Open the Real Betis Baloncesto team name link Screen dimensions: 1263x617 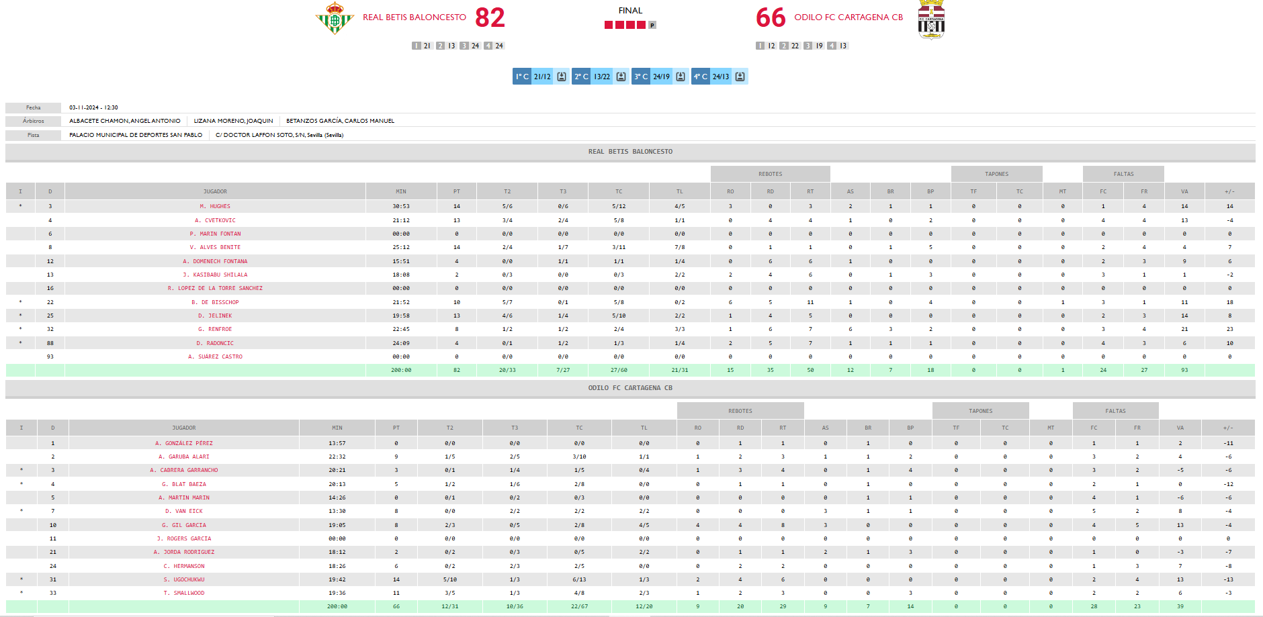415,17
